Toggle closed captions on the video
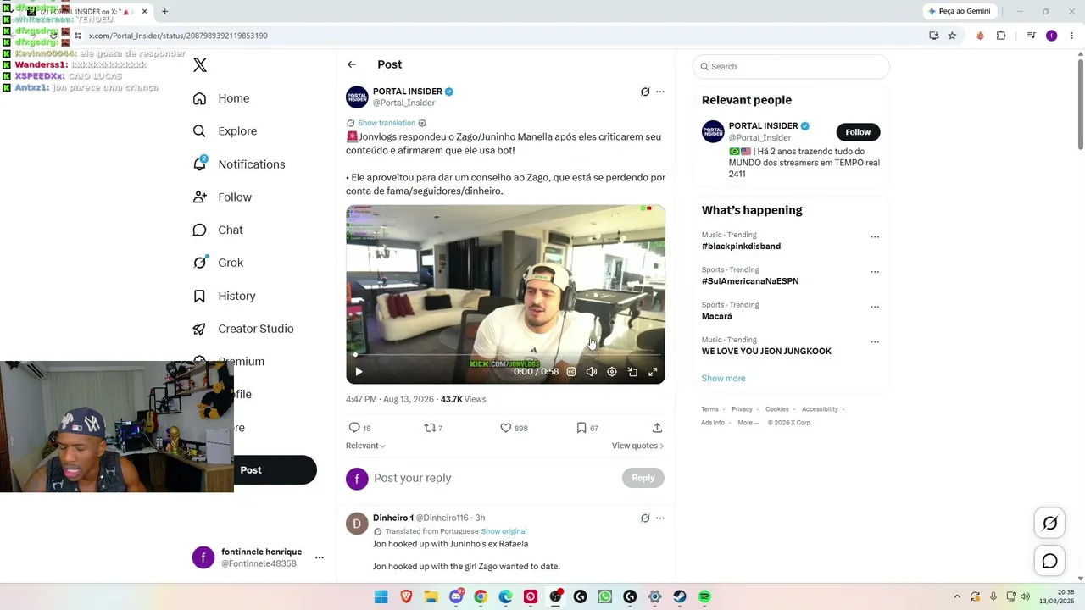 [x=571, y=371]
